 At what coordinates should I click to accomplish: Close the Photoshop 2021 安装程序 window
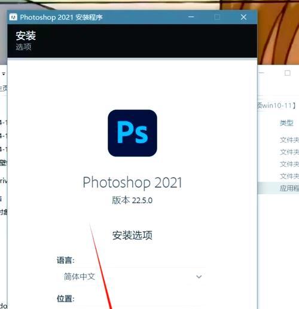pyautogui.click(x=243, y=17)
